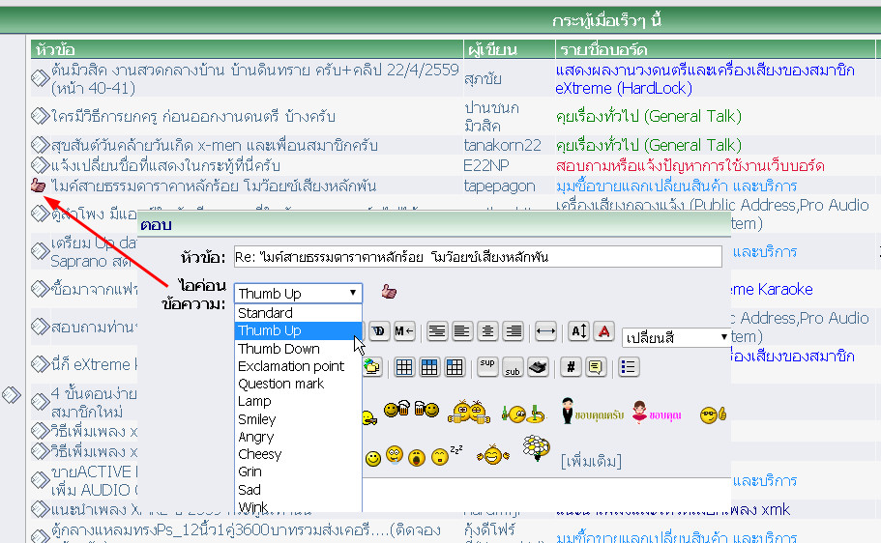Image resolution: width=881 pixels, height=543 pixels.
Task: Insert the sleeping Zzz emoticon
Action: 447,455
